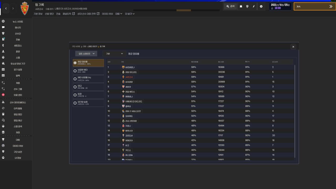
Task: Select the 성공한 헤더 radio option
Action: point(88,71)
